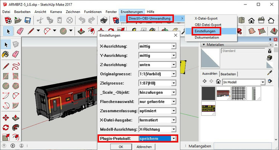279x150 pixels.
Task: Open the X-Ausrichtung dropdown
Action: (173, 46)
